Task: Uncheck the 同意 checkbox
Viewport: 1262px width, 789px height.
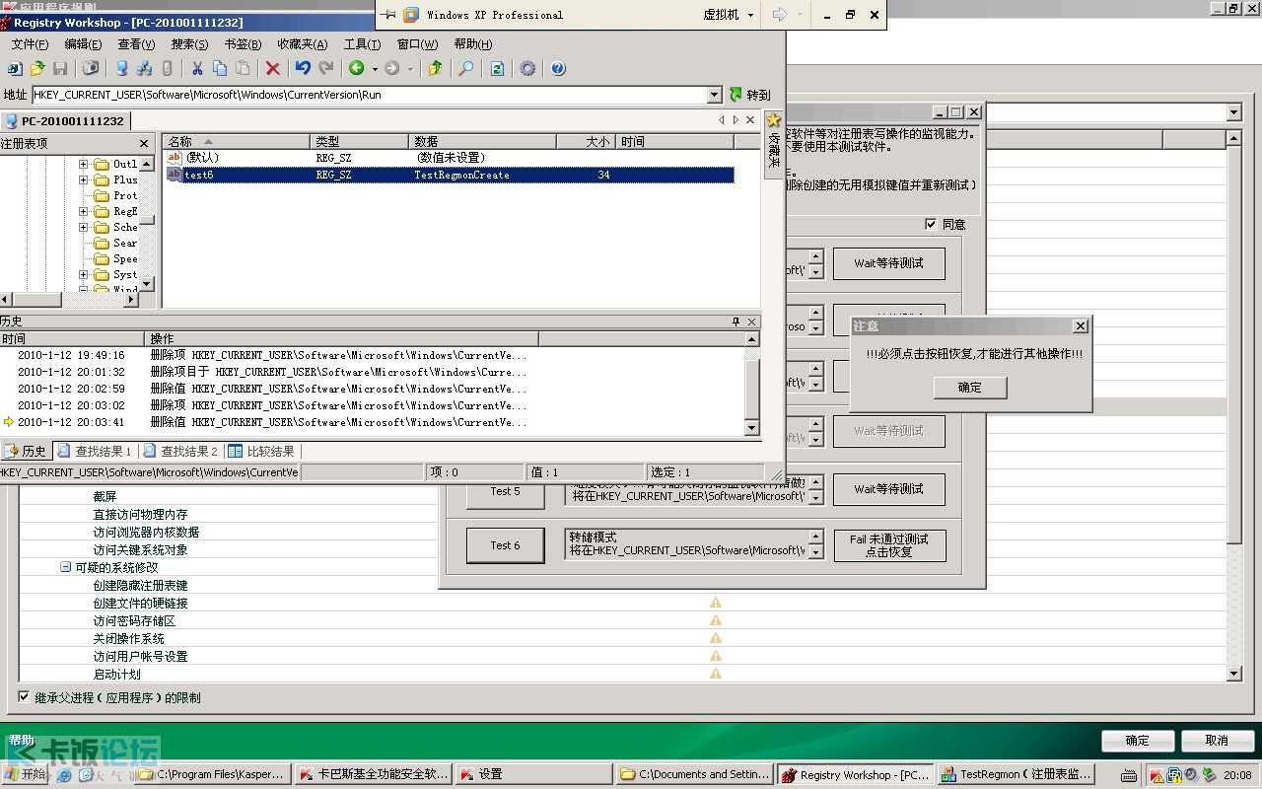Action: pyautogui.click(x=931, y=224)
